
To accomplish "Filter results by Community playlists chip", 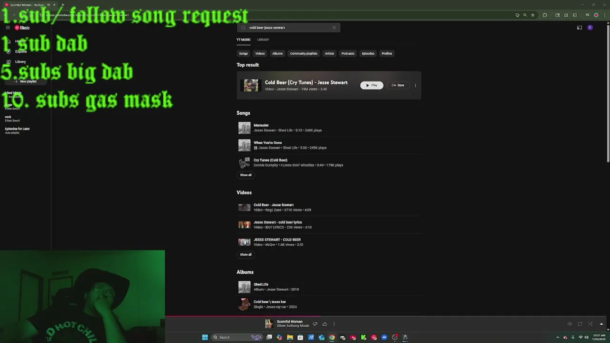I will 304,53.
